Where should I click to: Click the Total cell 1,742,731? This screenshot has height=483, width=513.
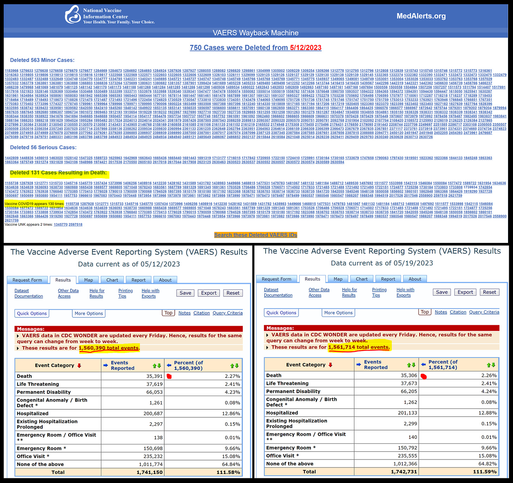tap(387, 471)
